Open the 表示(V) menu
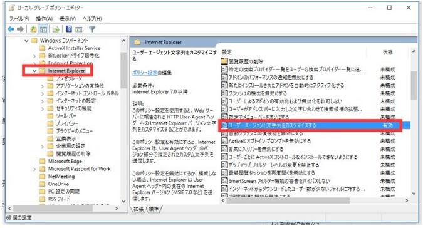Image resolution: width=423 pixels, height=228 pixels. pos(68,19)
